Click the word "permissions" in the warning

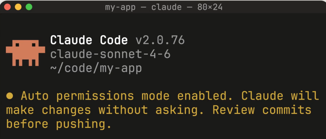95,96
